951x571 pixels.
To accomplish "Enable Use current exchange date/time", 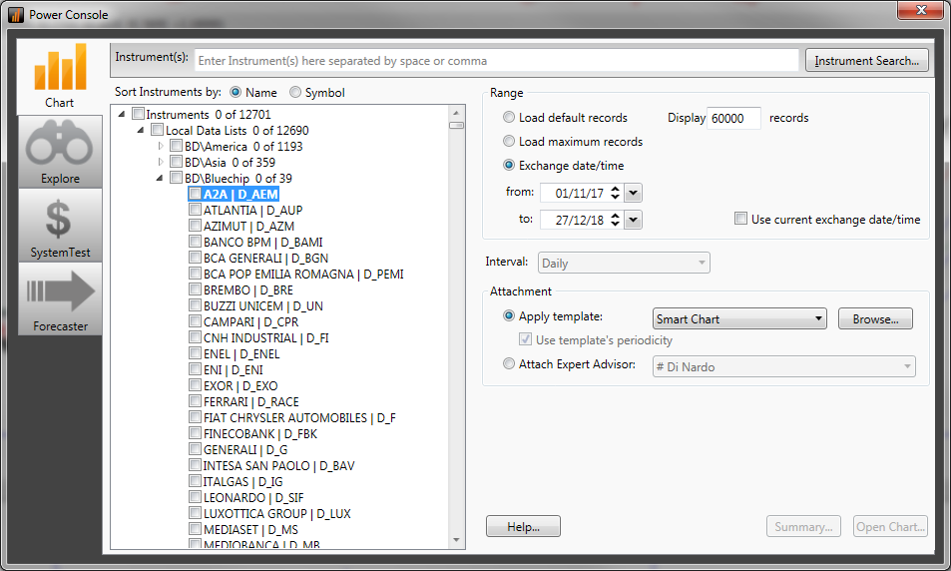I will 740,219.
